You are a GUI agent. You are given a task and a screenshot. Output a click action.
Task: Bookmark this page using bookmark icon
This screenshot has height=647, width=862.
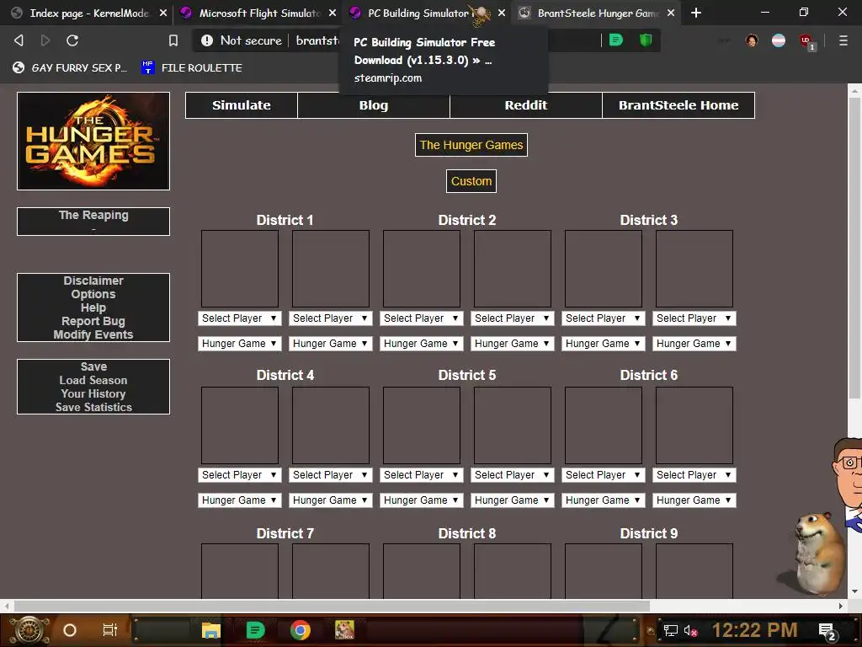(x=173, y=40)
